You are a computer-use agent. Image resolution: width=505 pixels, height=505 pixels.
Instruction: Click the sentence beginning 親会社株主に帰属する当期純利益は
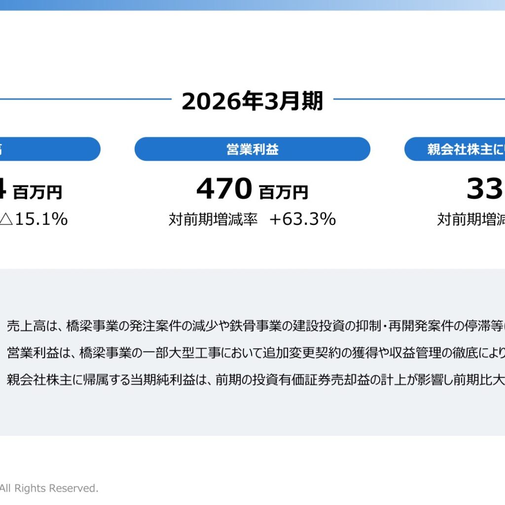(x=256, y=380)
